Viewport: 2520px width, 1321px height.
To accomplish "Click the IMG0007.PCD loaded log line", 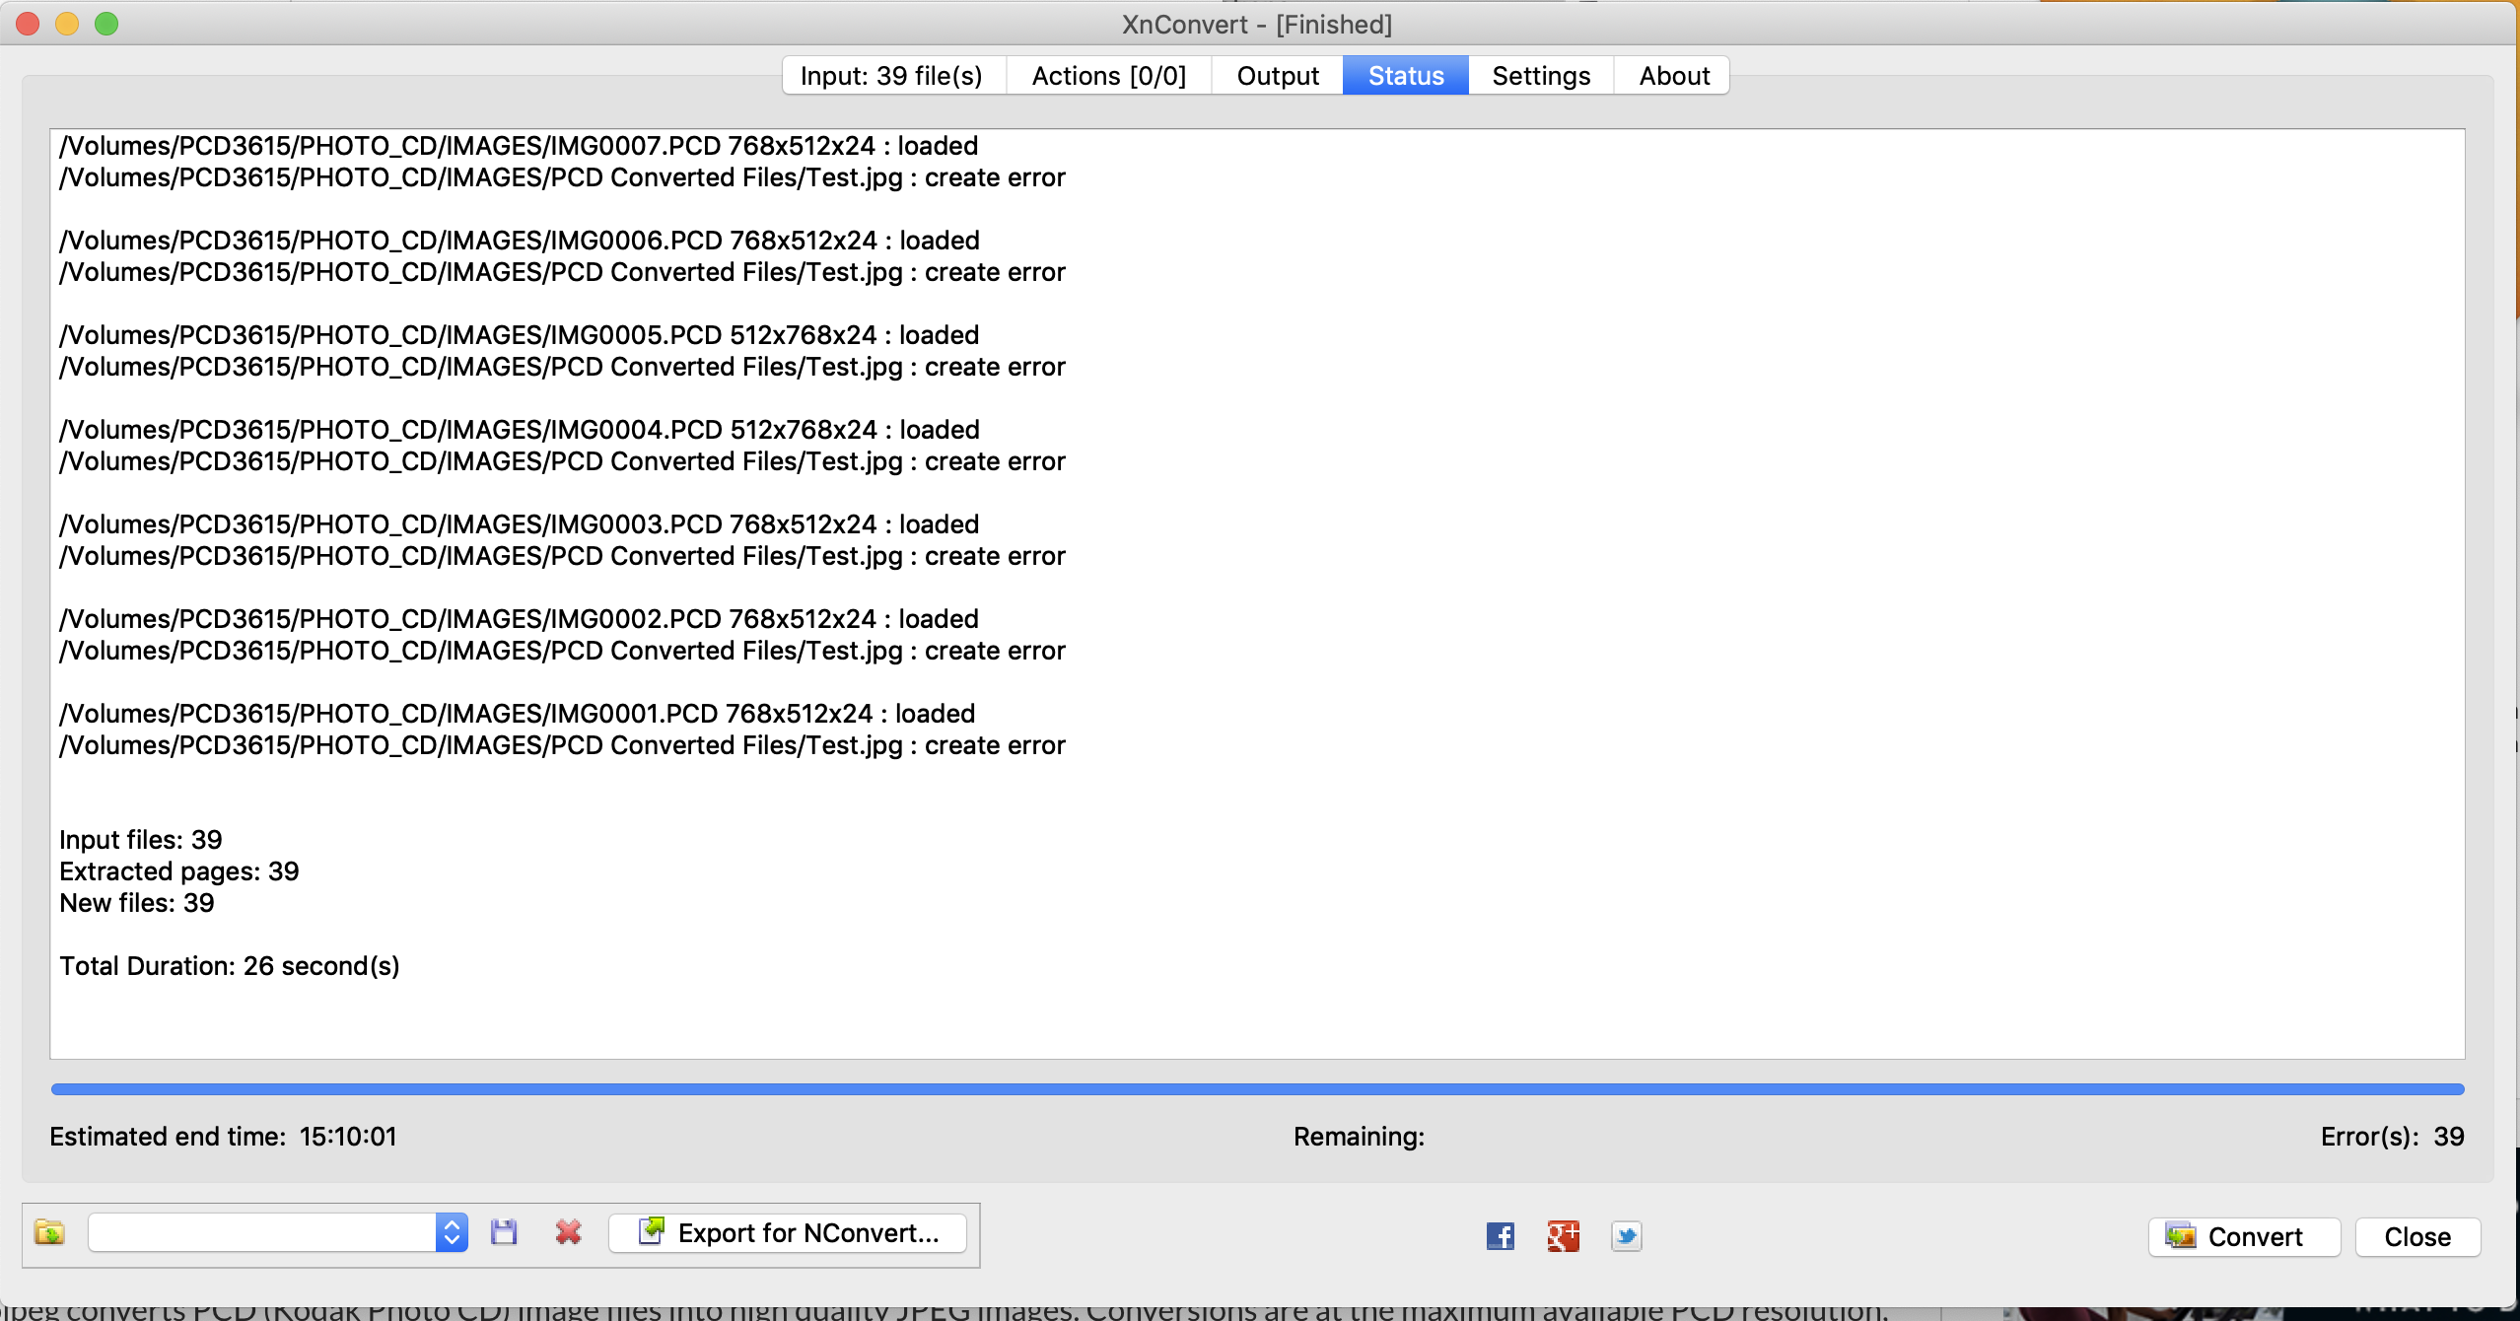I will click(519, 146).
